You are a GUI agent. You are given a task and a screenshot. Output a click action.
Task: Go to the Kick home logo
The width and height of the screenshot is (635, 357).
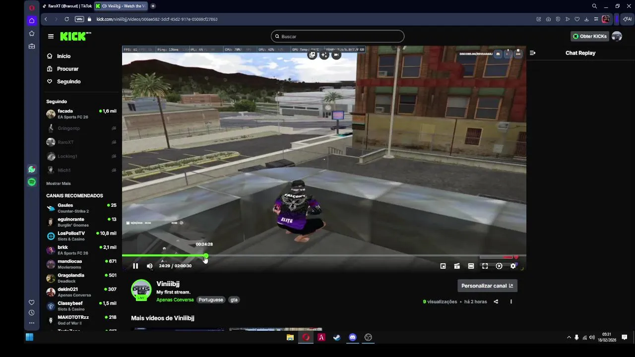(x=75, y=36)
